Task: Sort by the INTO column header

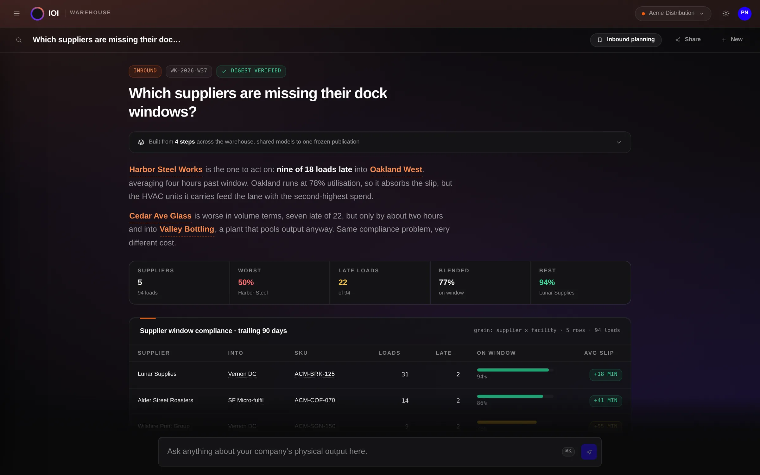Action: pos(236,353)
